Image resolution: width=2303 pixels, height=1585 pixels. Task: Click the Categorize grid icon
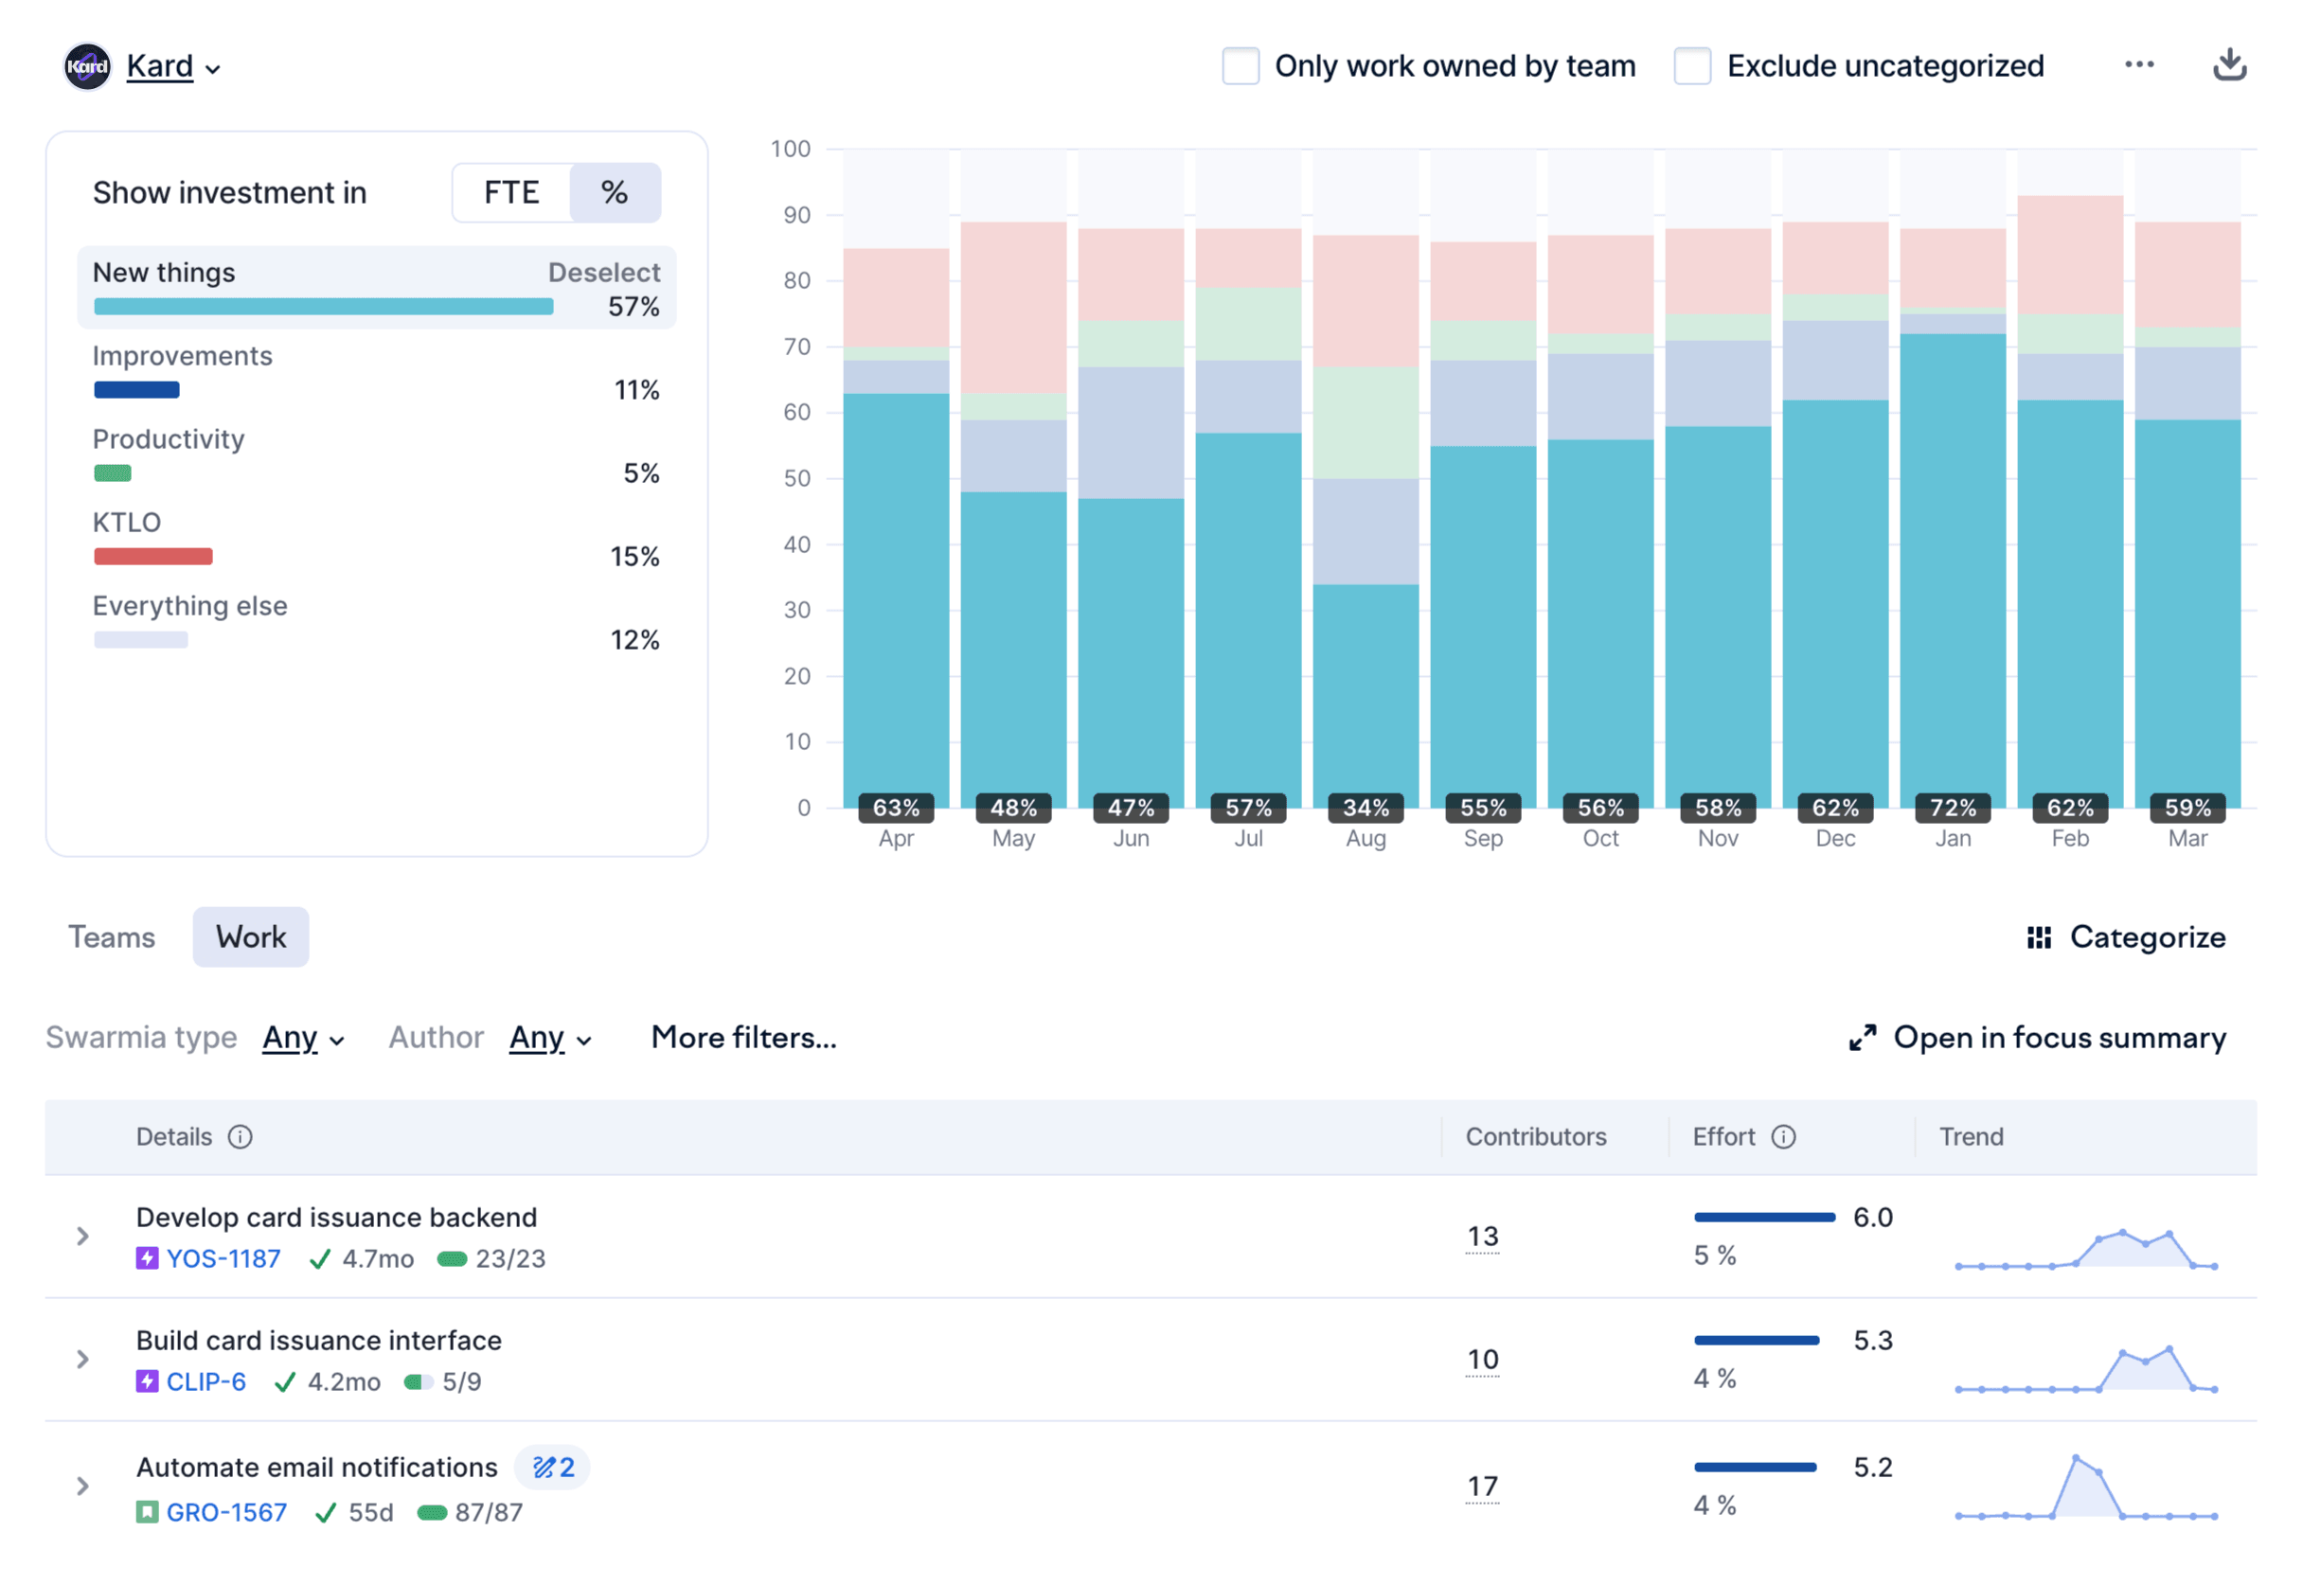2038,937
